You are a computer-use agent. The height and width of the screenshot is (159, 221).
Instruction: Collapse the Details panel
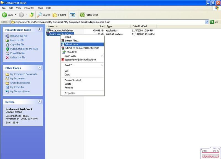40,102
